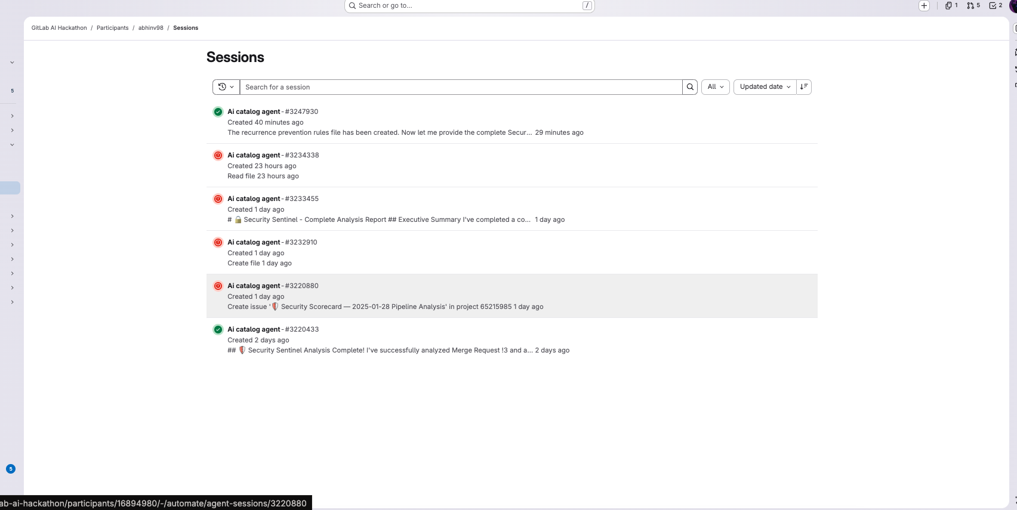Click 'Created 23 hours ago' text
This screenshot has width=1017, height=510.
click(x=262, y=166)
